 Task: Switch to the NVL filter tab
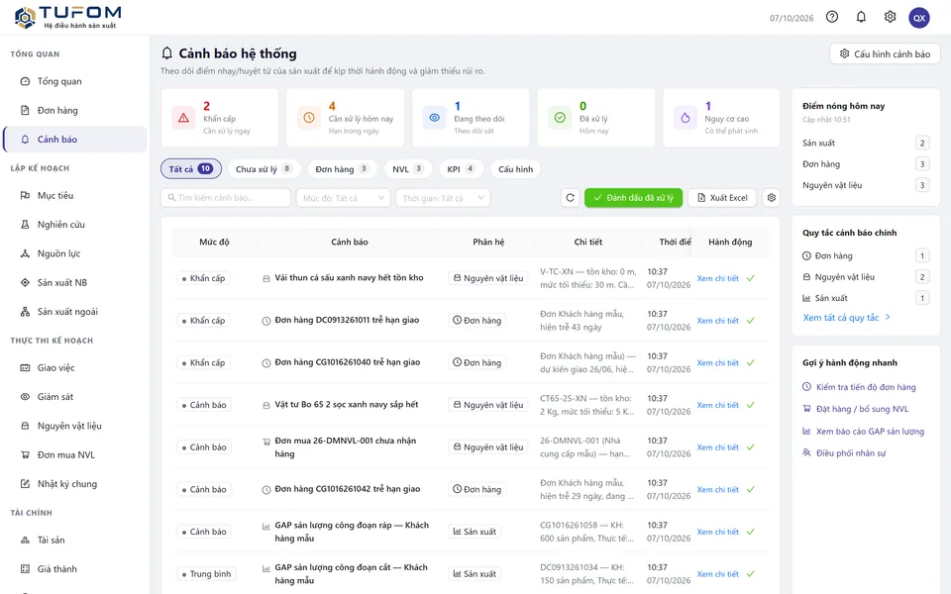407,169
